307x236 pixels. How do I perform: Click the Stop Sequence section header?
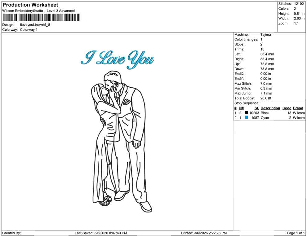(247, 103)
